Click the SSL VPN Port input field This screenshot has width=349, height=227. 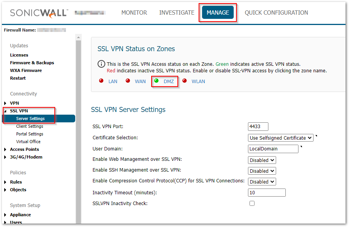[258, 127]
